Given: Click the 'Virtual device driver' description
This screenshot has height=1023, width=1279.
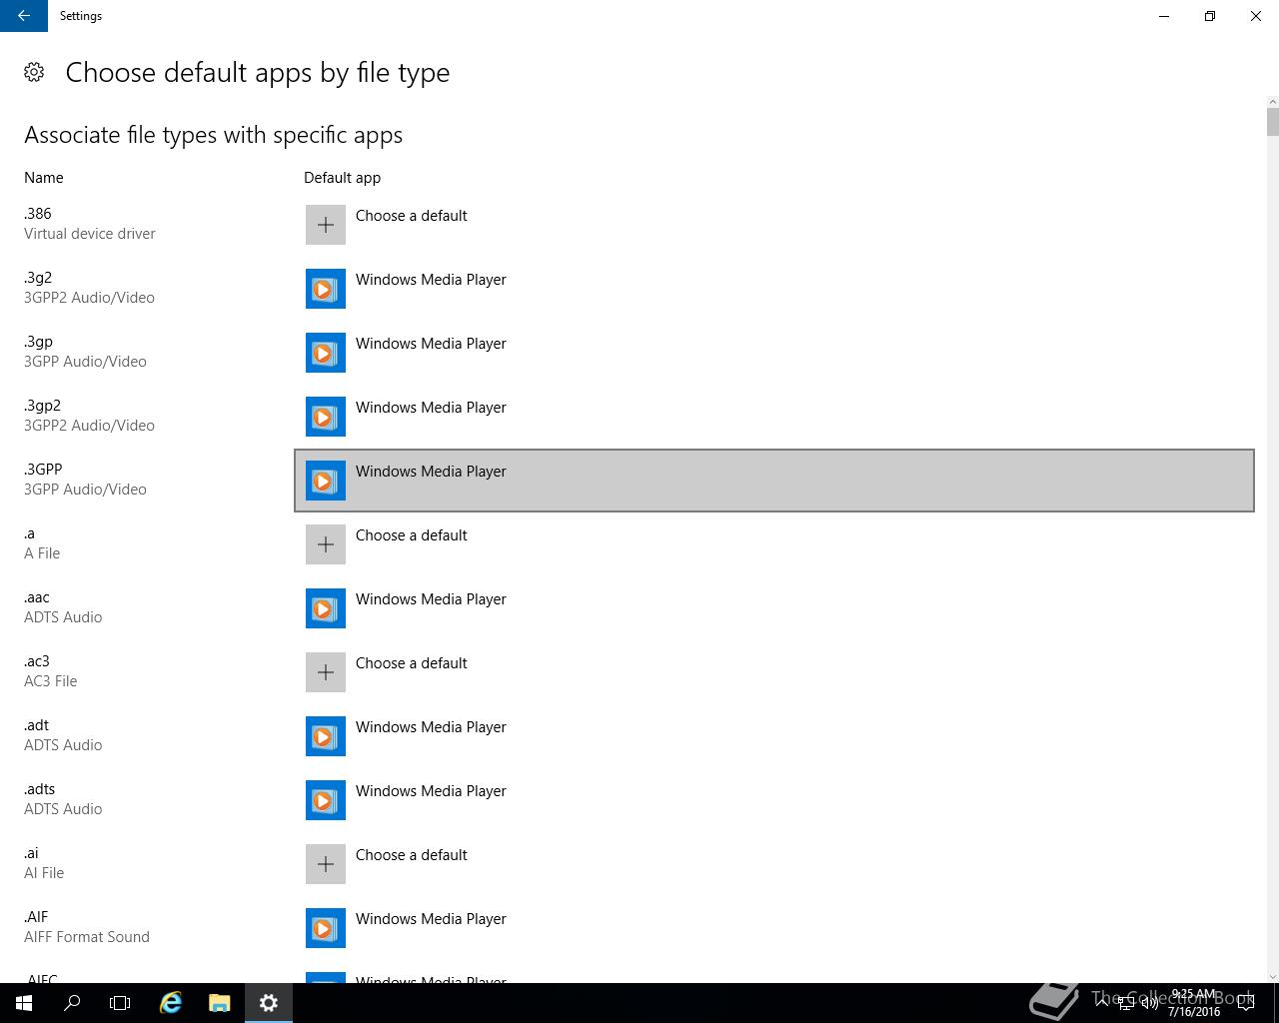Looking at the screenshot, I should (x=90, y=234).
